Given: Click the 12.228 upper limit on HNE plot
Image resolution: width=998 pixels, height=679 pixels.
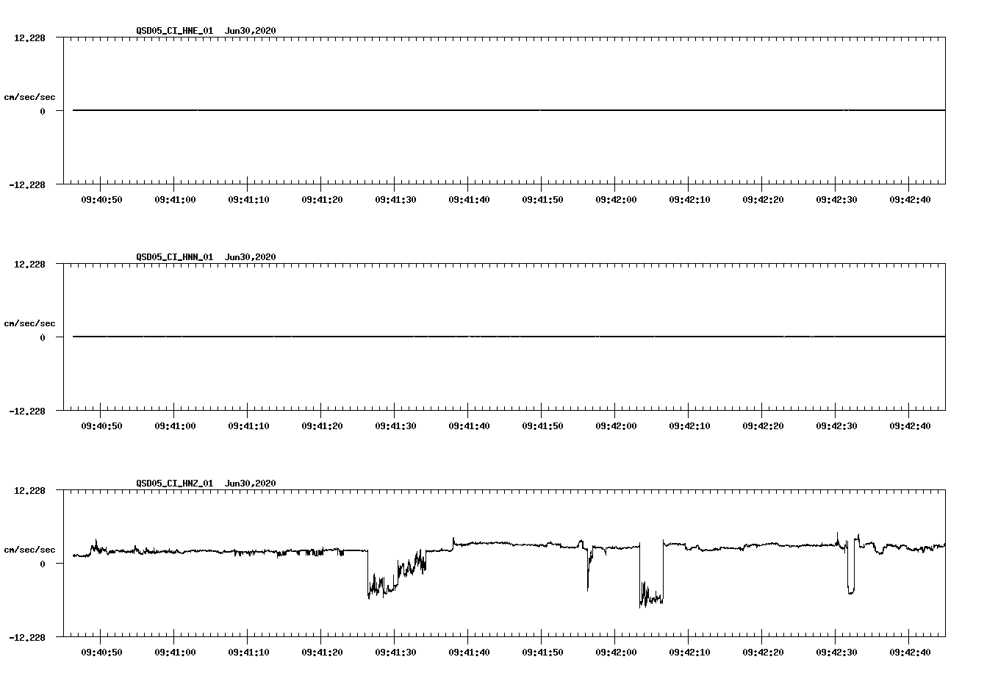Looking at the screenshot, I should (29, 37).
